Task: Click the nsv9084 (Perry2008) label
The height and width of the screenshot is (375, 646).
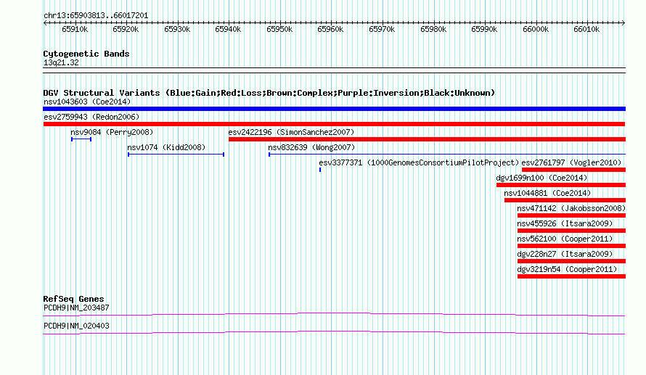Action: (x=112, y=132)
